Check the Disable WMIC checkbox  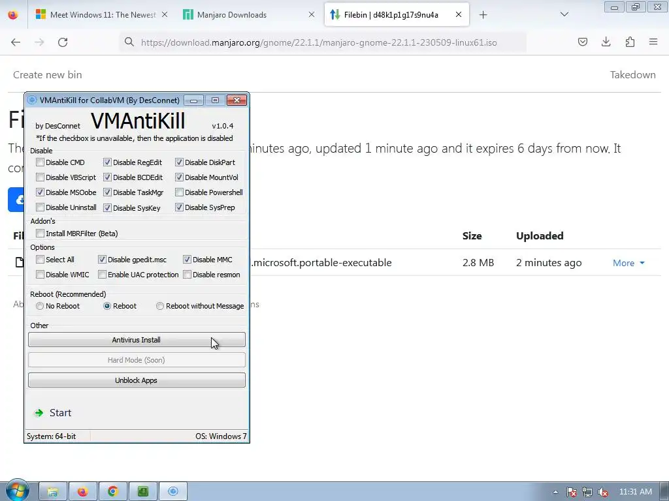40,275
